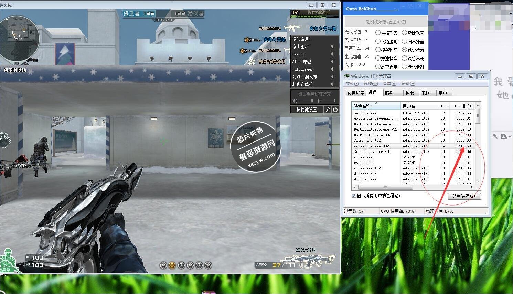Image resolution: width=513 pixels, height=294 pixels.
Task: Select the 减少特效 radio option
Action: [405, 50]
